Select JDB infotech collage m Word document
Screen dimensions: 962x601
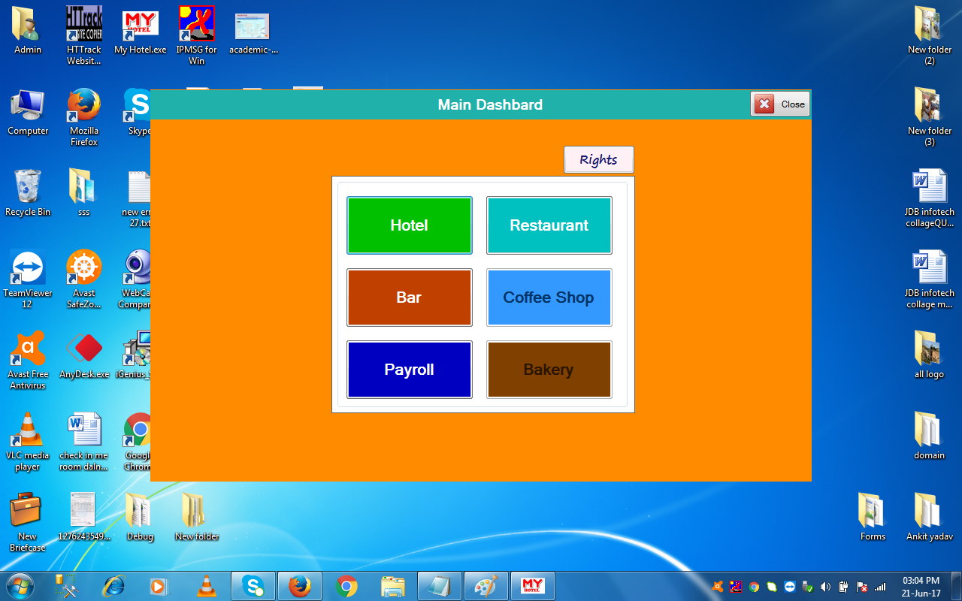930,279
